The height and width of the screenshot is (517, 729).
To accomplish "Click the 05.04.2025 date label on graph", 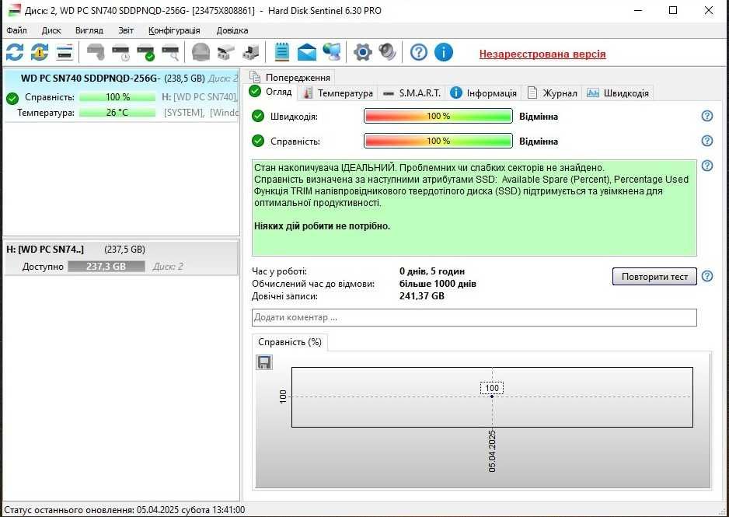I will 493,452.
